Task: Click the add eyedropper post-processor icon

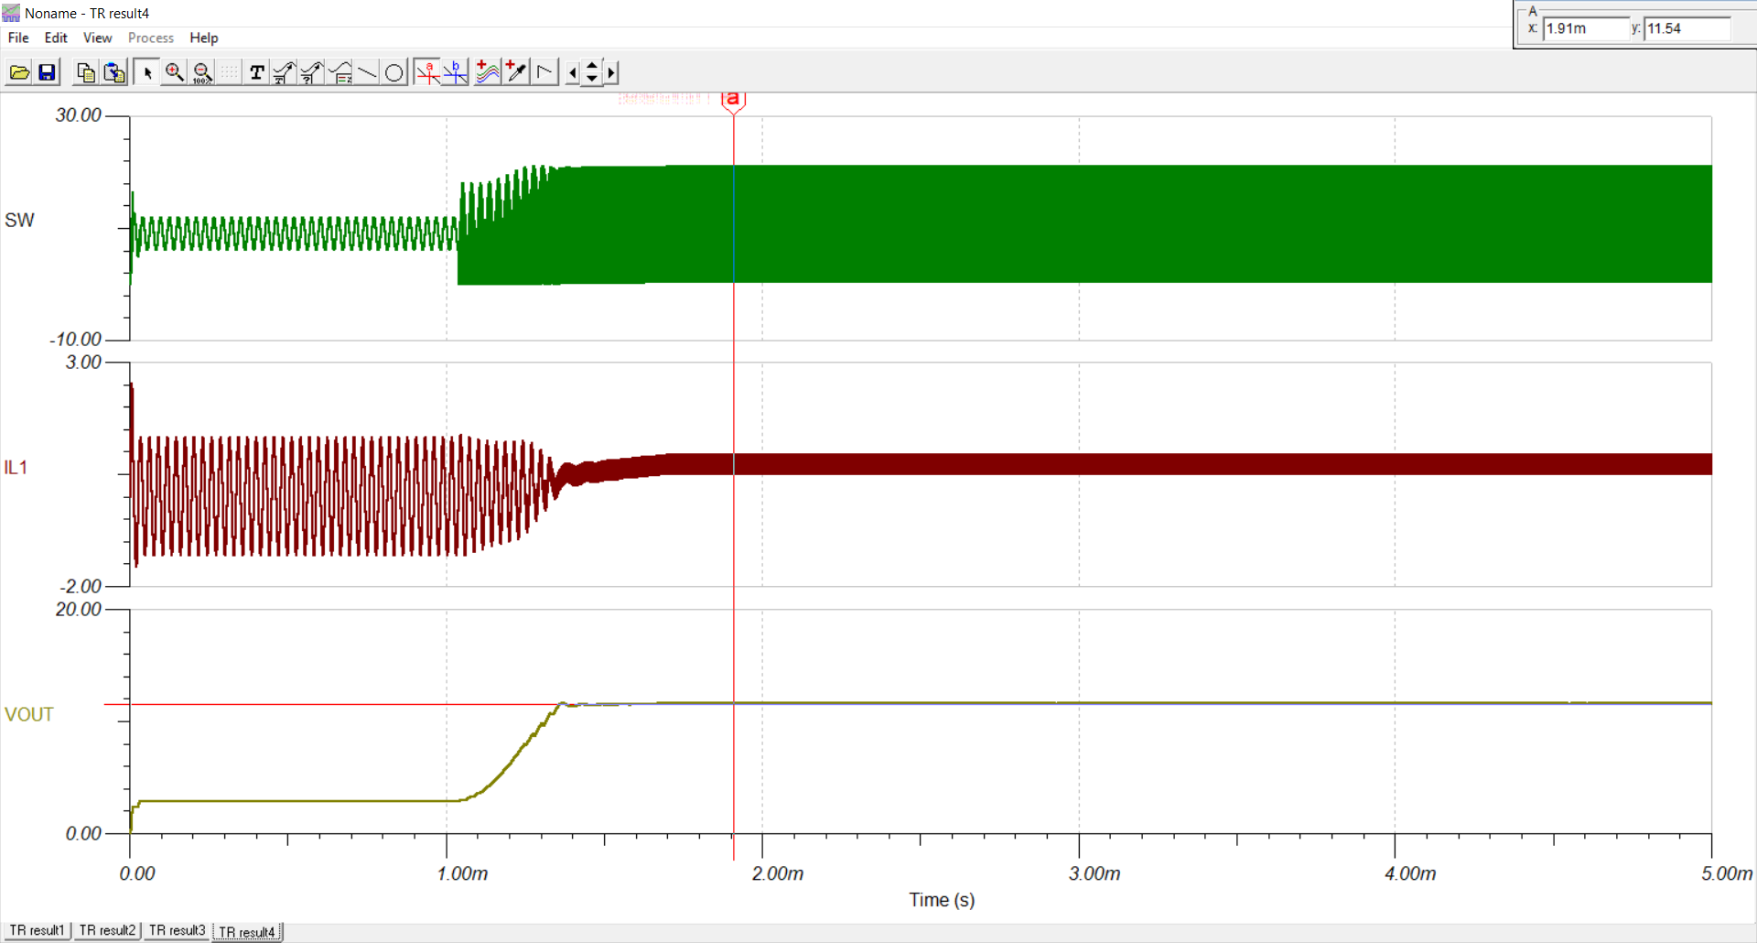Action: tap(516, 72)
